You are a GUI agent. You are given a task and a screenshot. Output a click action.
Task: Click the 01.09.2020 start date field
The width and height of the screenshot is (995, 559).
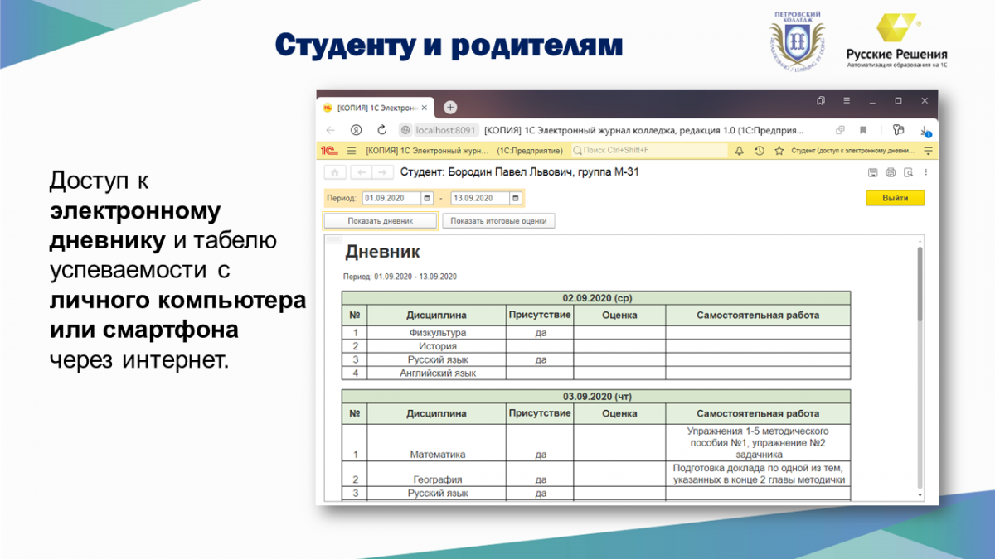[391, 198]
